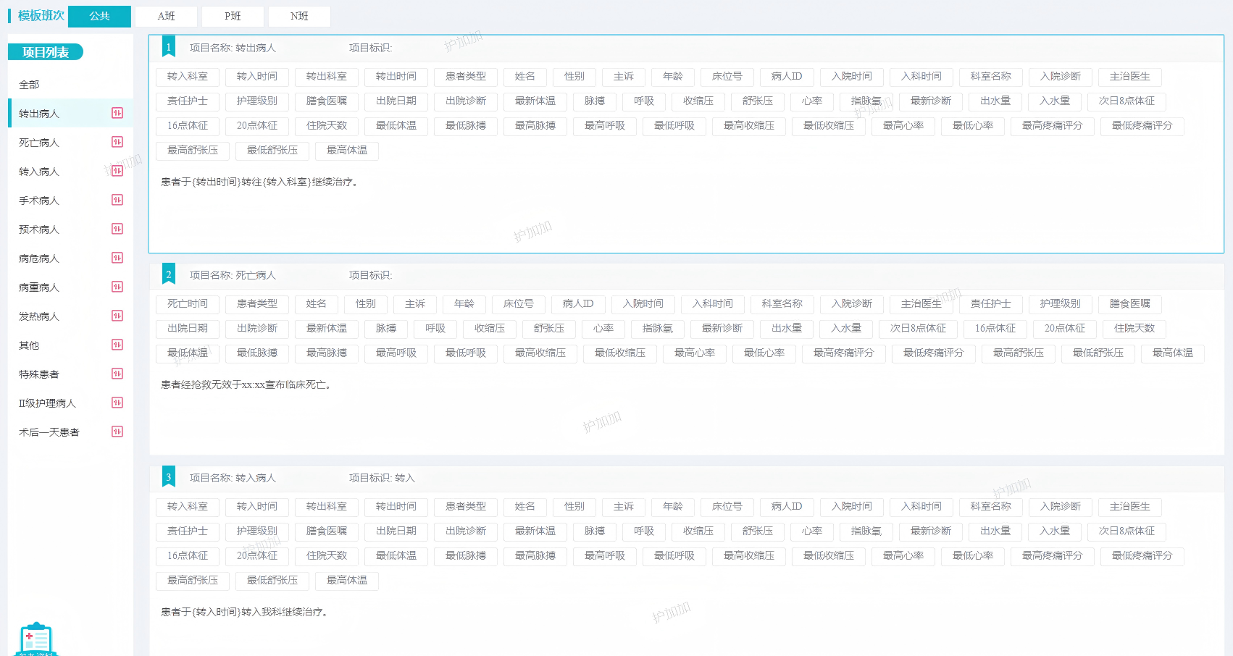Insert 最高呼吸 tag in 死亡病人 template

[396, 353]
